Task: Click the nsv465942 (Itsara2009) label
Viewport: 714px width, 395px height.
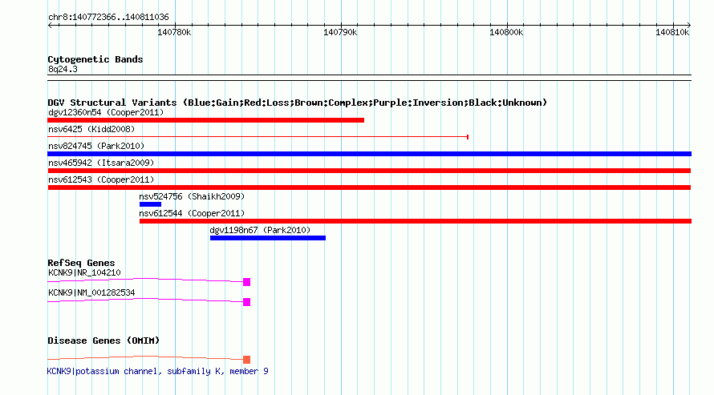Action: click(101, 163)
